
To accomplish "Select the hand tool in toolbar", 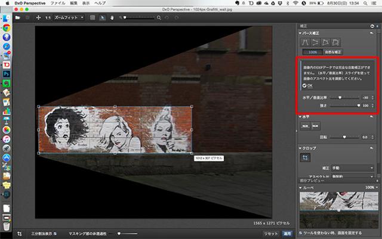I will point(113,18).
